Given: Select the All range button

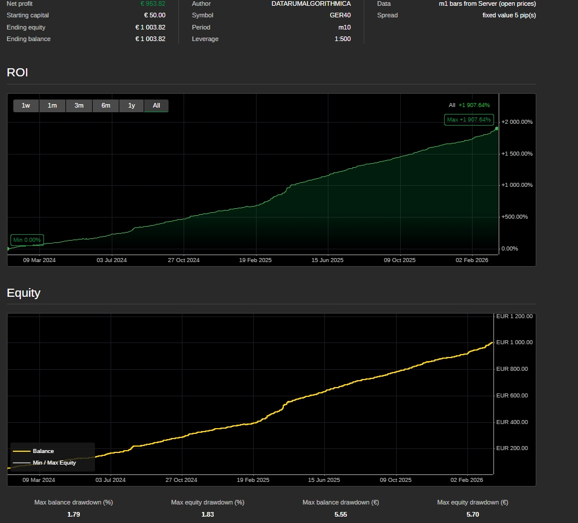Looking at the screenshot, I should click(156, 105).
